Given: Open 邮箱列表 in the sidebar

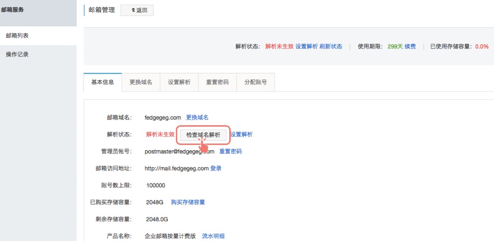Looking at the screenshot, I should 17,36.
